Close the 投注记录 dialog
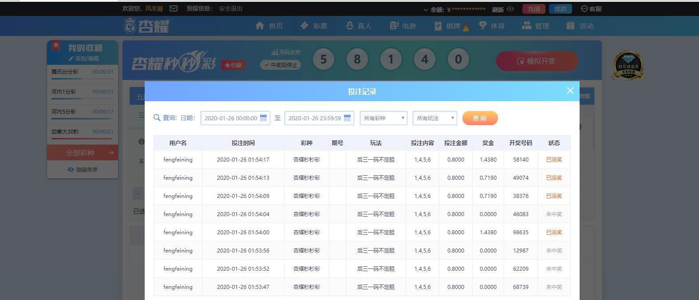Viewport: 699px width, 300px height. (x=570, y=91)
